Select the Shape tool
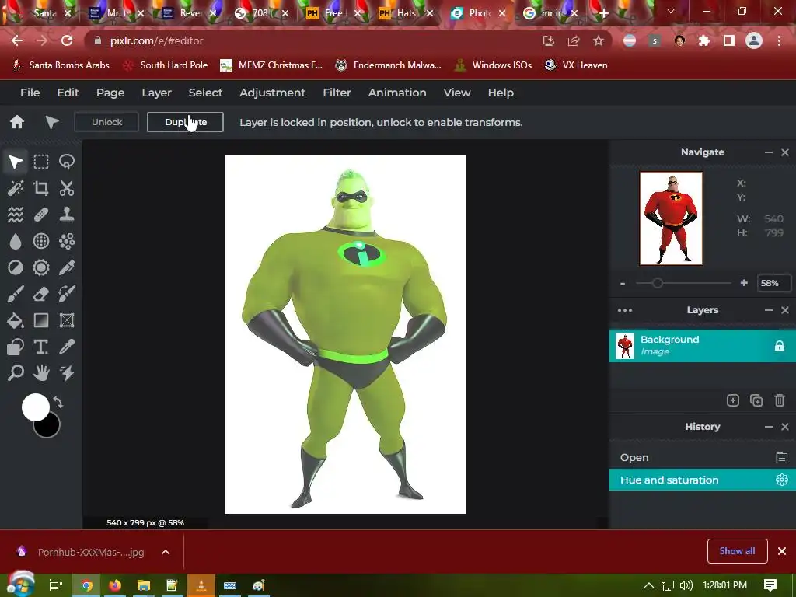 pyautogui.click(x=16, y=347)
